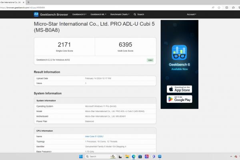Open the Windows Start menu
The image size is (240, 160).
click(x=81, y=156)
